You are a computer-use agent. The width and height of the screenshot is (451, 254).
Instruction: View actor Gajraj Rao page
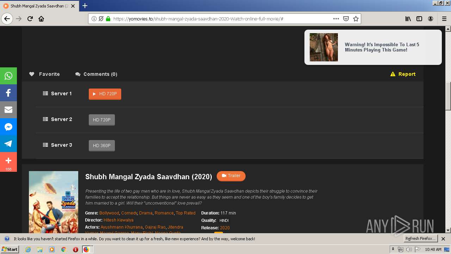coord(155,227)
